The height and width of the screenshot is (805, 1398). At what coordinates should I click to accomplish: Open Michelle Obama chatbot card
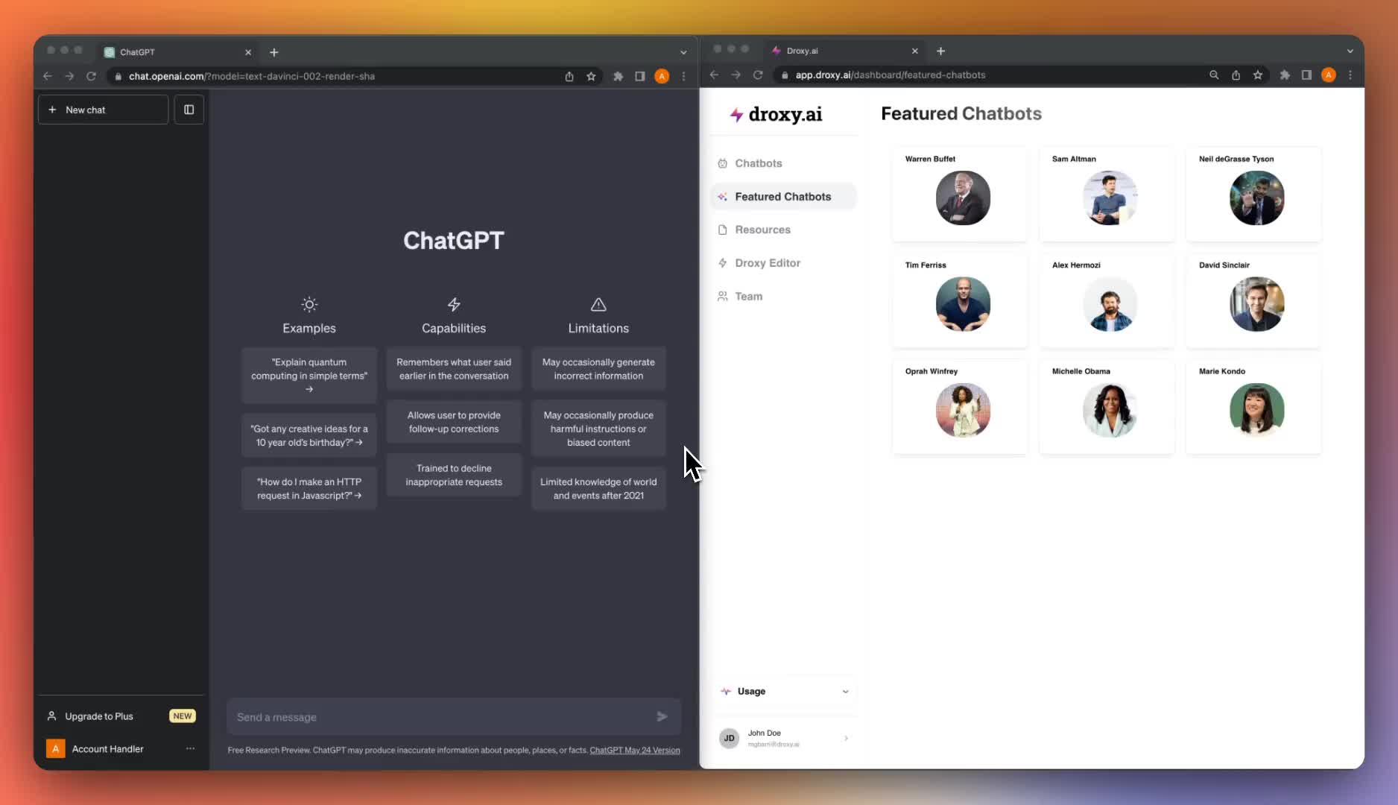pos(1107,406)
